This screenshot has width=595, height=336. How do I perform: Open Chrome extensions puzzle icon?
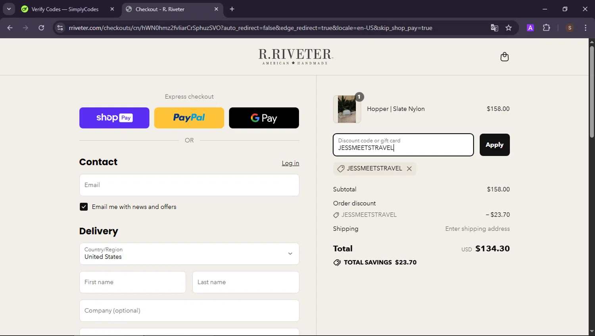[x=546, y=28]
